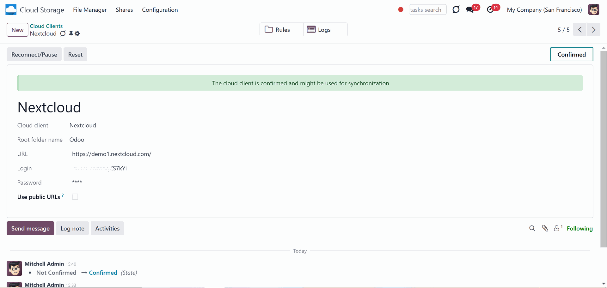Click the URL field https://demo1.nextcloud.com/
This screenshot has width=607, height=288.
(x=112, y=154)
